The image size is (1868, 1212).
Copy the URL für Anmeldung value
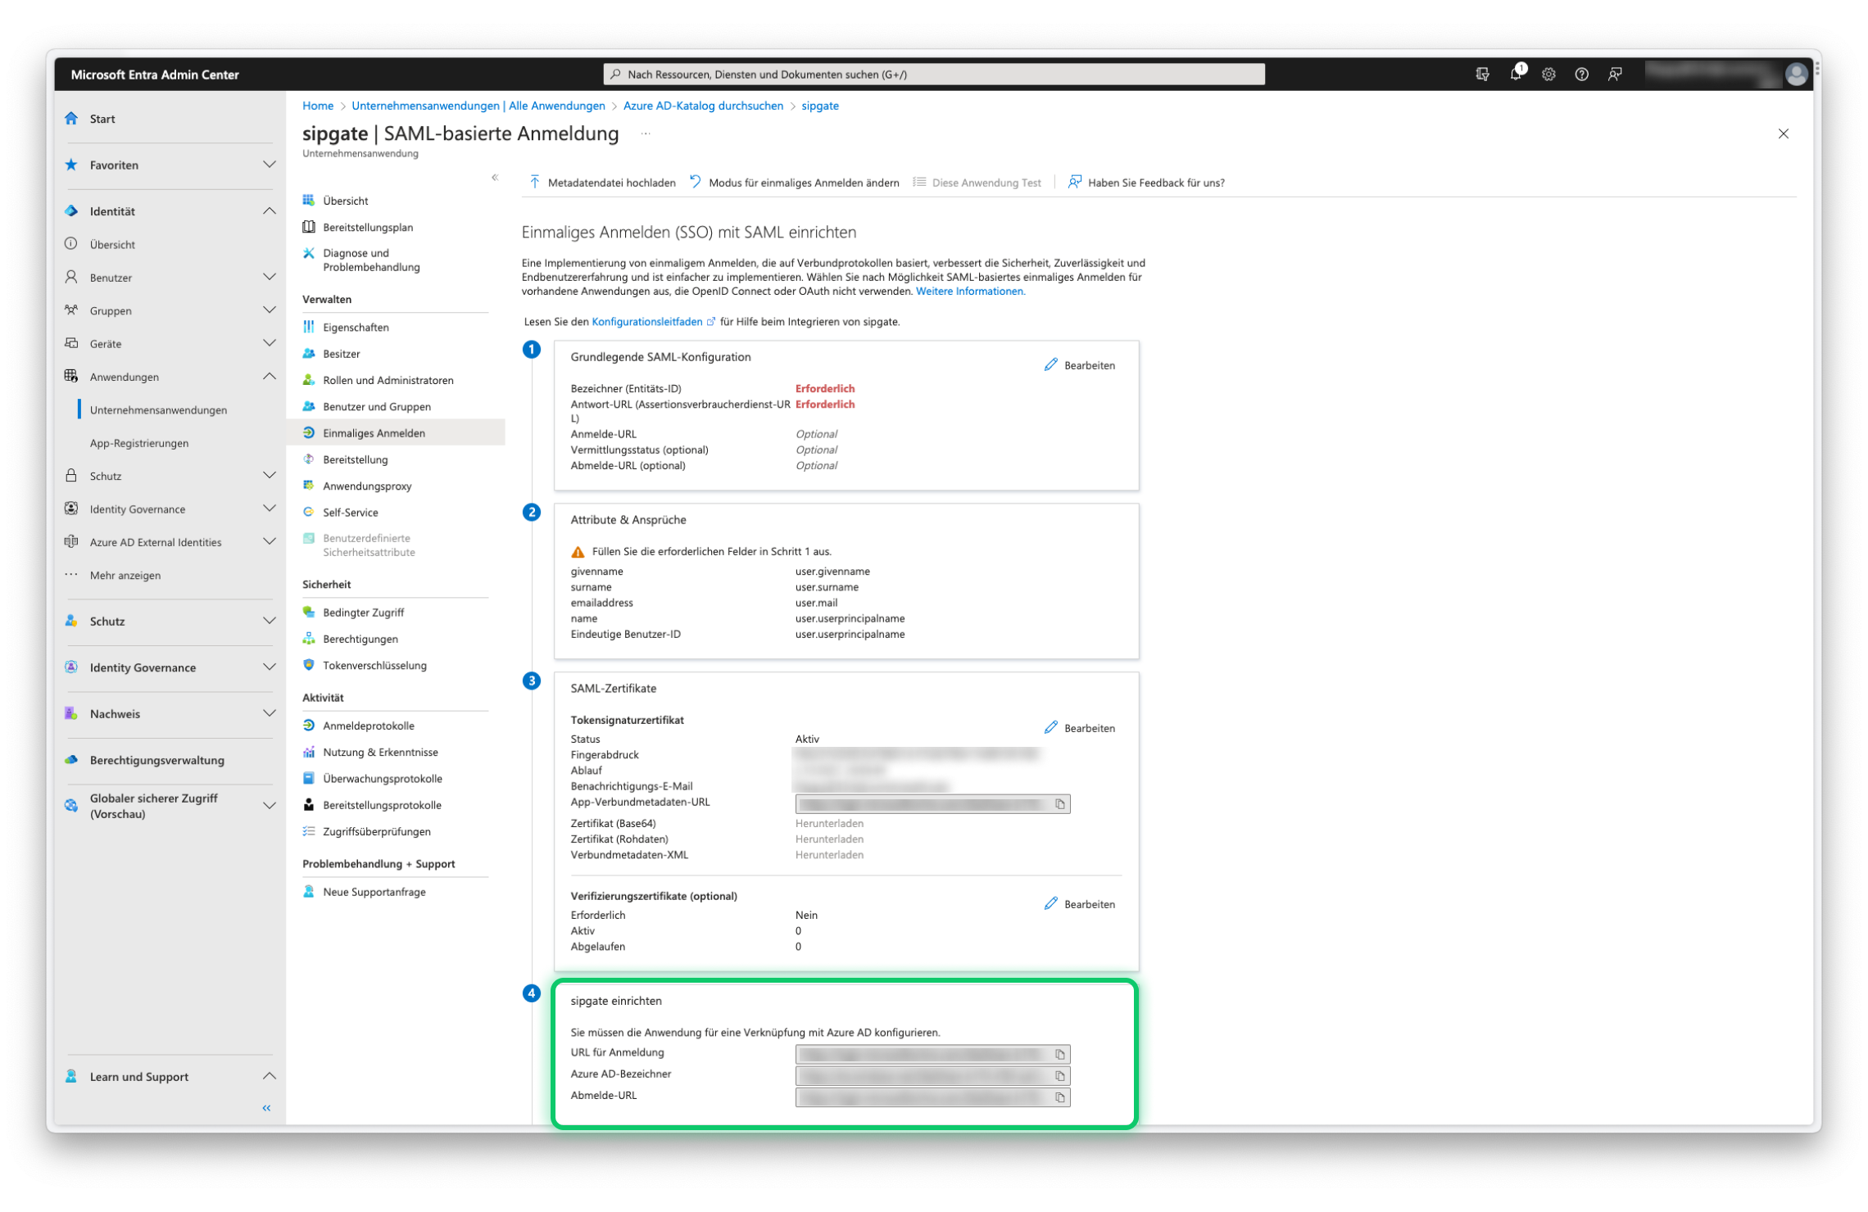1061,1054
